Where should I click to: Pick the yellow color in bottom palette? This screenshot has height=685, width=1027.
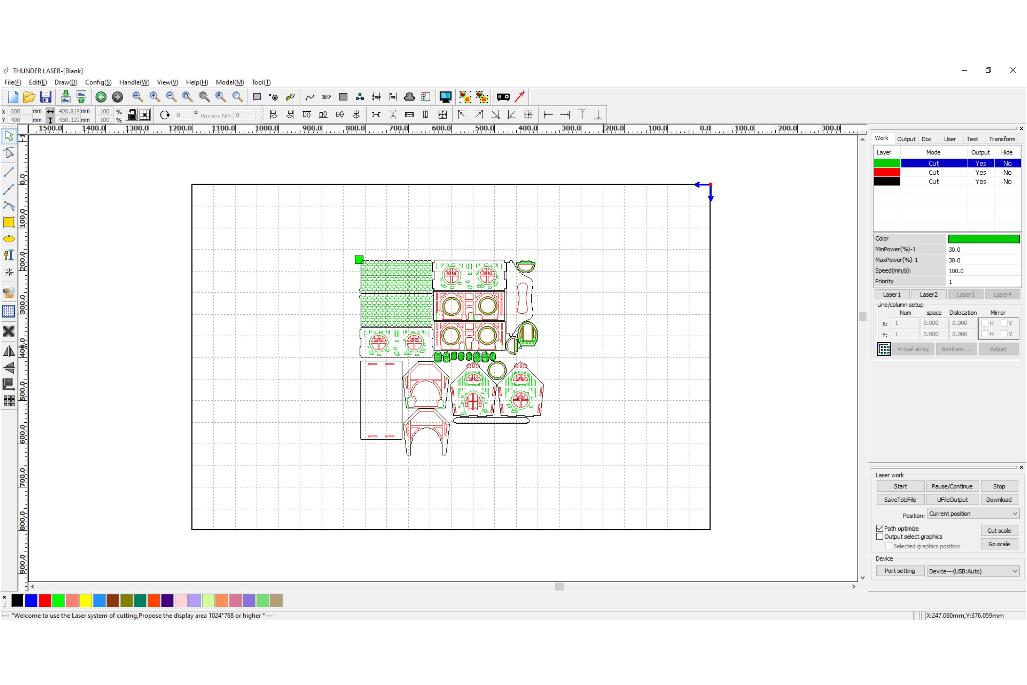coord(86,601)
